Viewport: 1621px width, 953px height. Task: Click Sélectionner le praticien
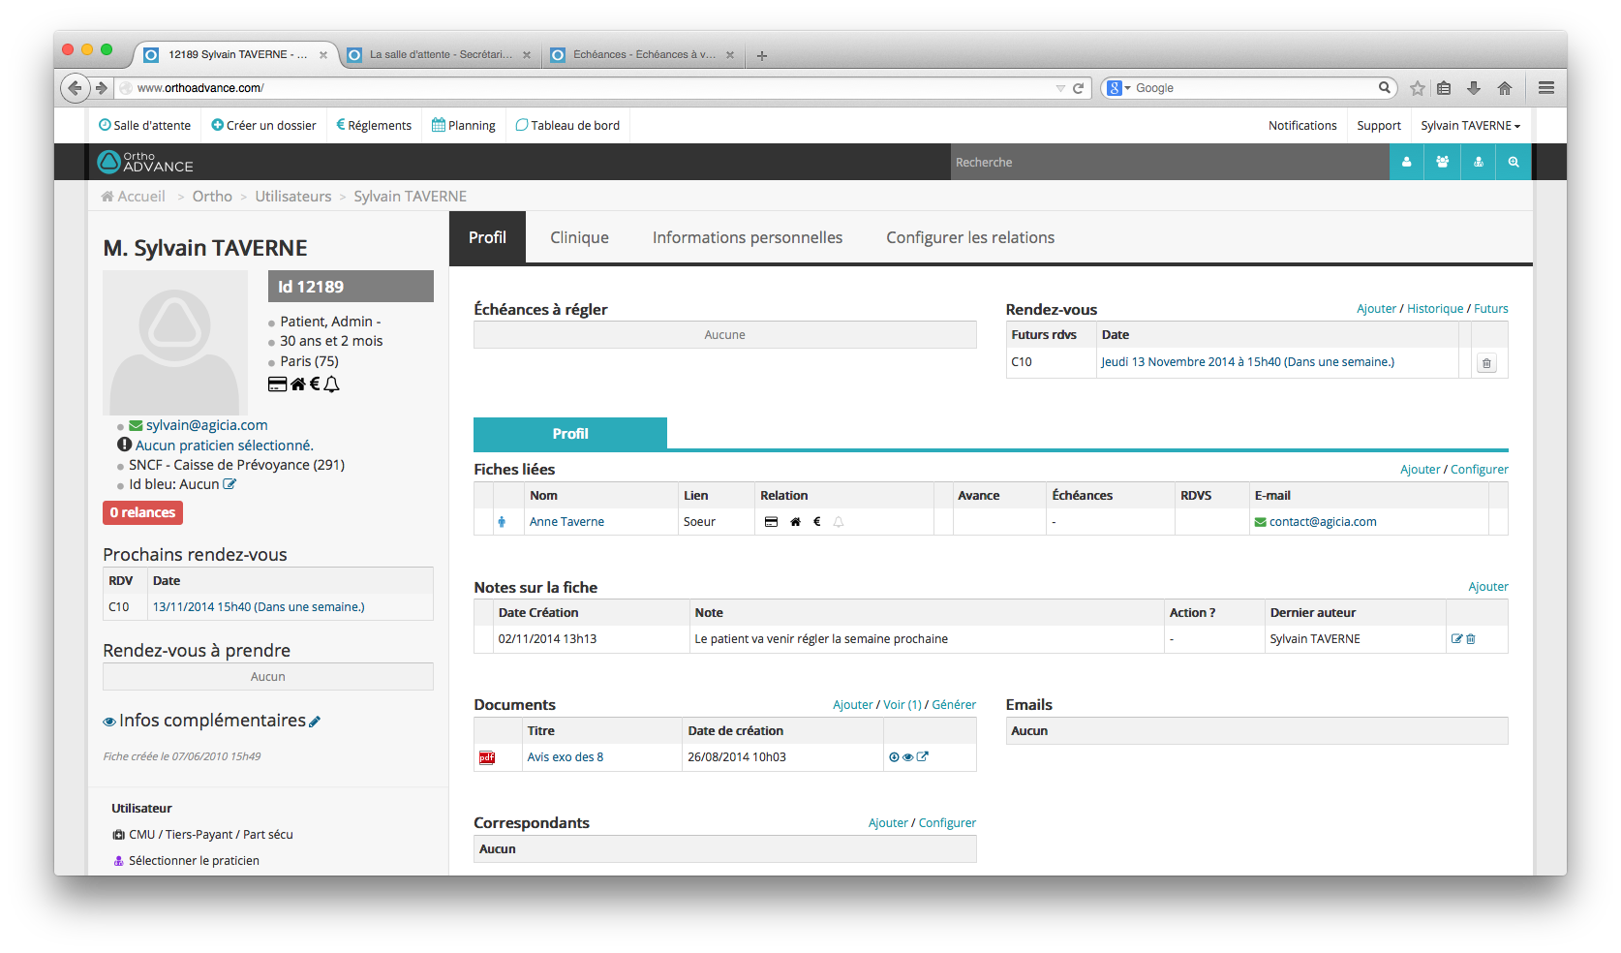pos(194,861)
